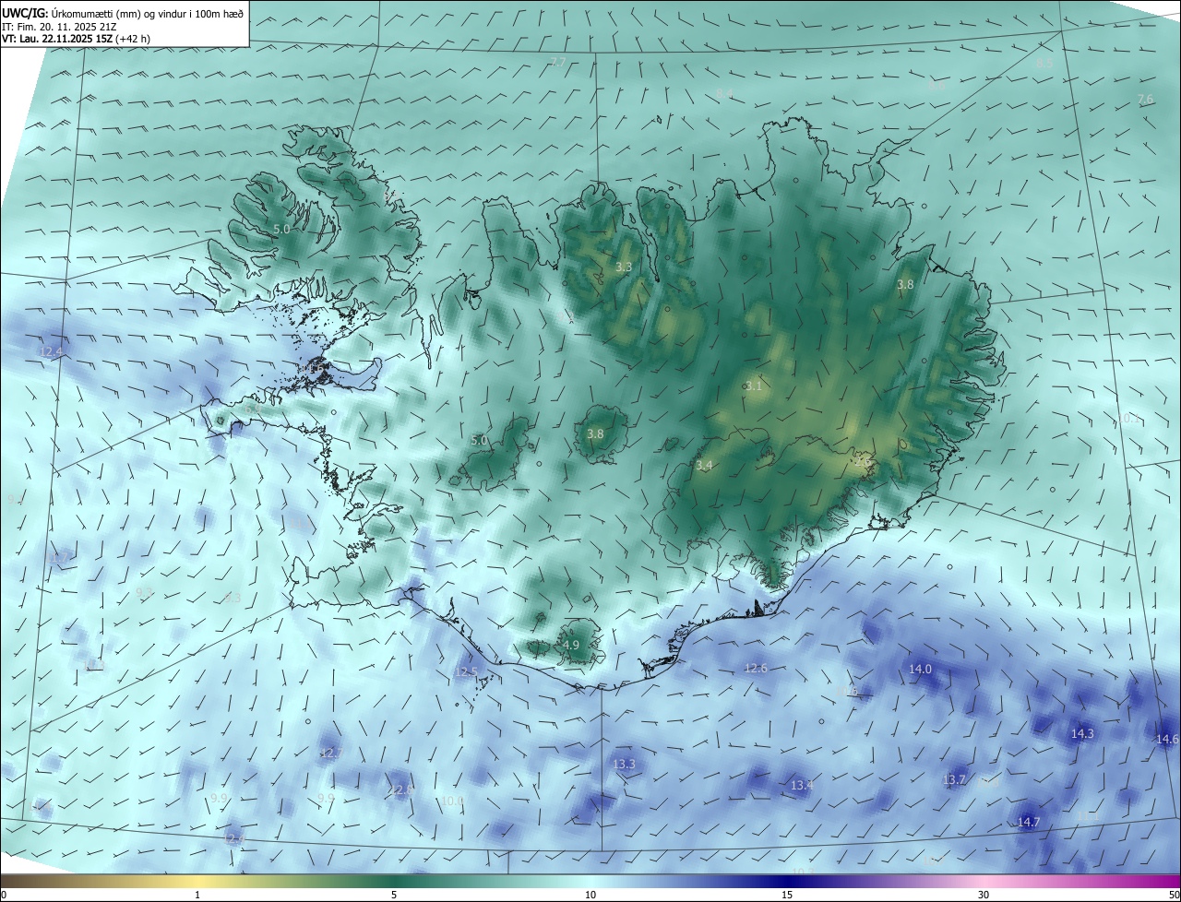Click the colorbar tick label 50
The width and height of the screenshot is (1181, 902).
(1174, 895)
